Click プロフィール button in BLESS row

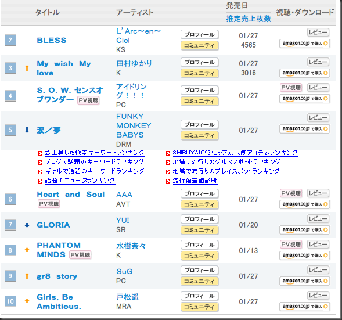click(x=200, y=34)
